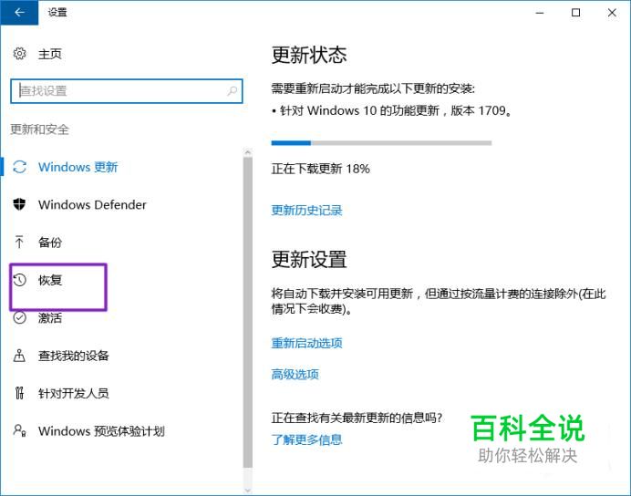Screen dimensions: 631x496
Task: Click the 更新设置 heading
Action: [309, 260]
